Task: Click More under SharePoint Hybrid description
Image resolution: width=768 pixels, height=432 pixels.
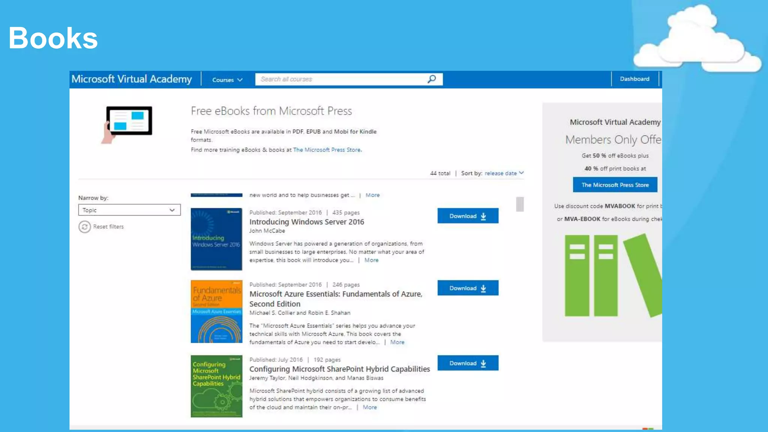Action: (370, 407)
